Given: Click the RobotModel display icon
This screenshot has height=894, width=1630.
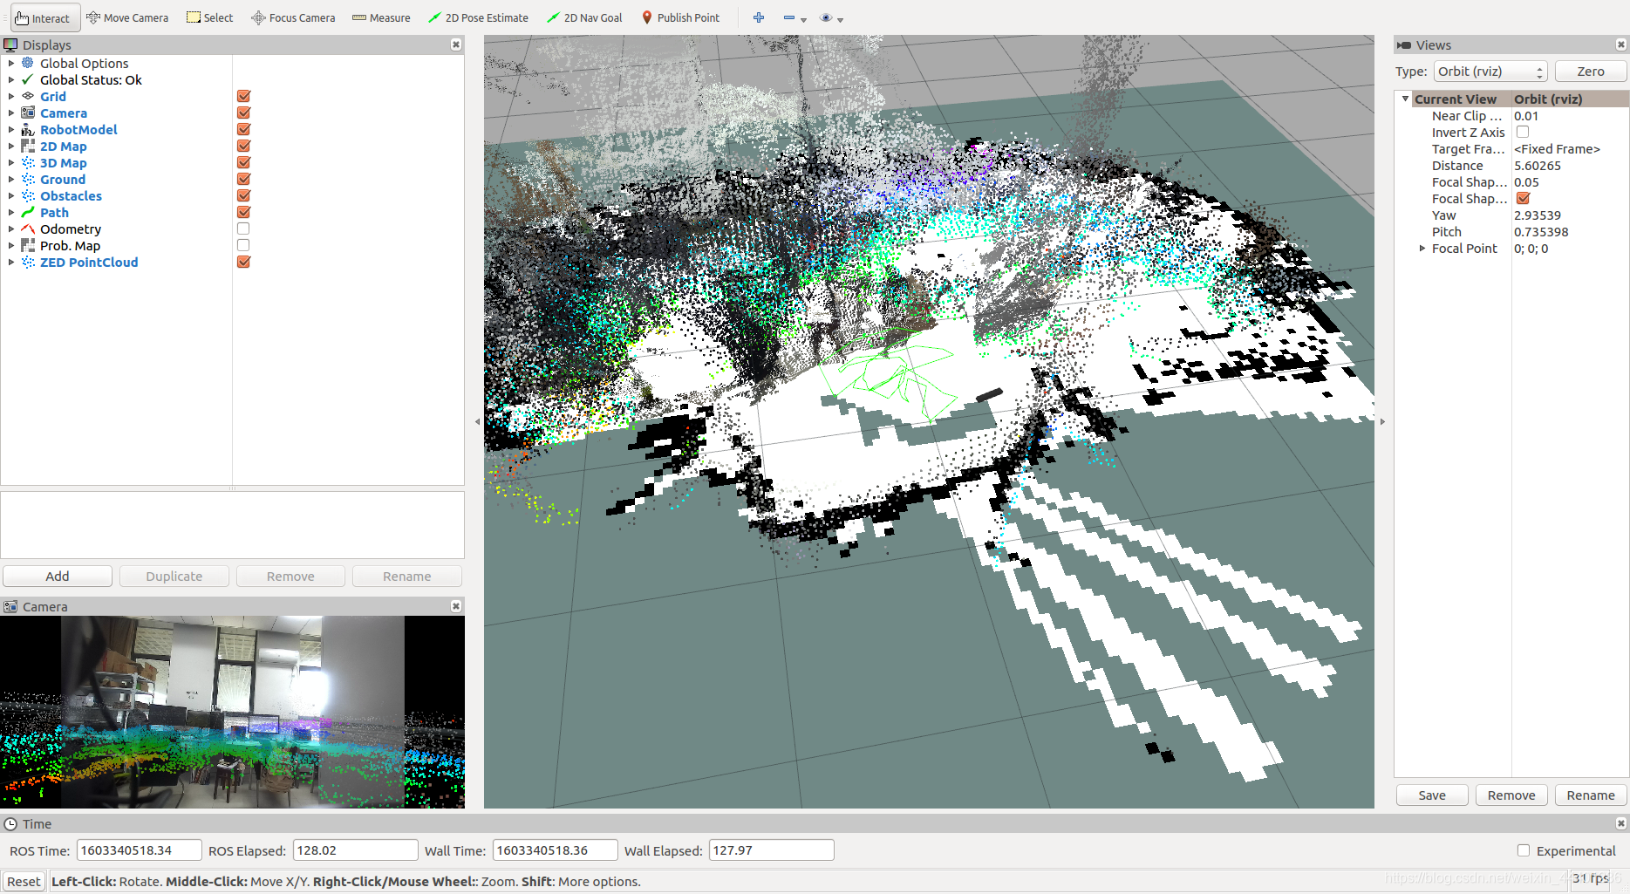Looking at the screenshot, I should (28, 129).
